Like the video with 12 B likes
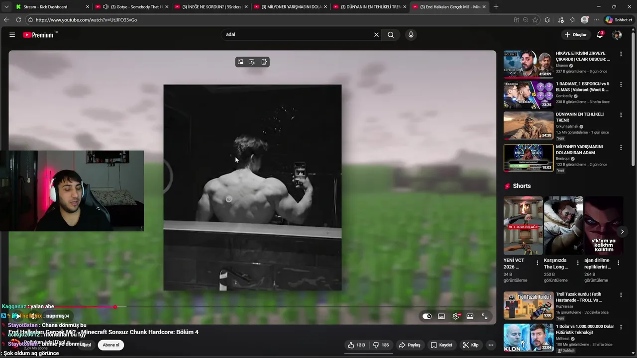Screen dimensions: 637x358 pyautogui.click(x=356, y=345)
